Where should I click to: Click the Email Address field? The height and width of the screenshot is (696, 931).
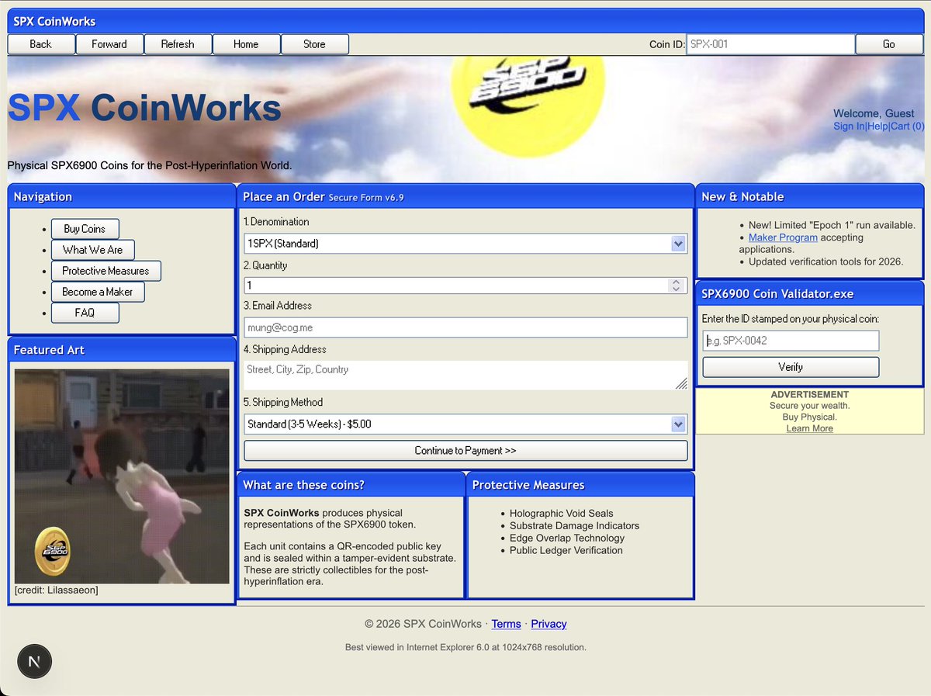pos(465,327)
